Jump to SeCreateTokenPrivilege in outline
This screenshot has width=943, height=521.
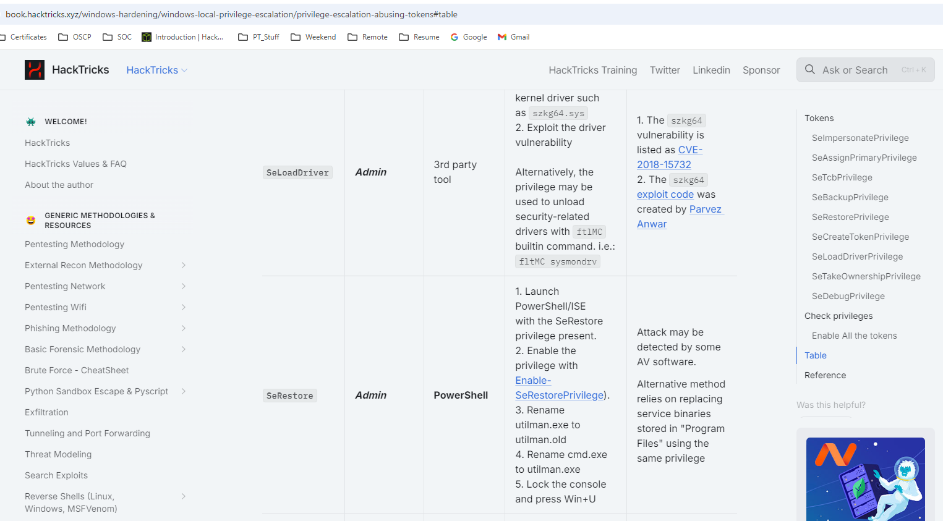coord(860,237)
